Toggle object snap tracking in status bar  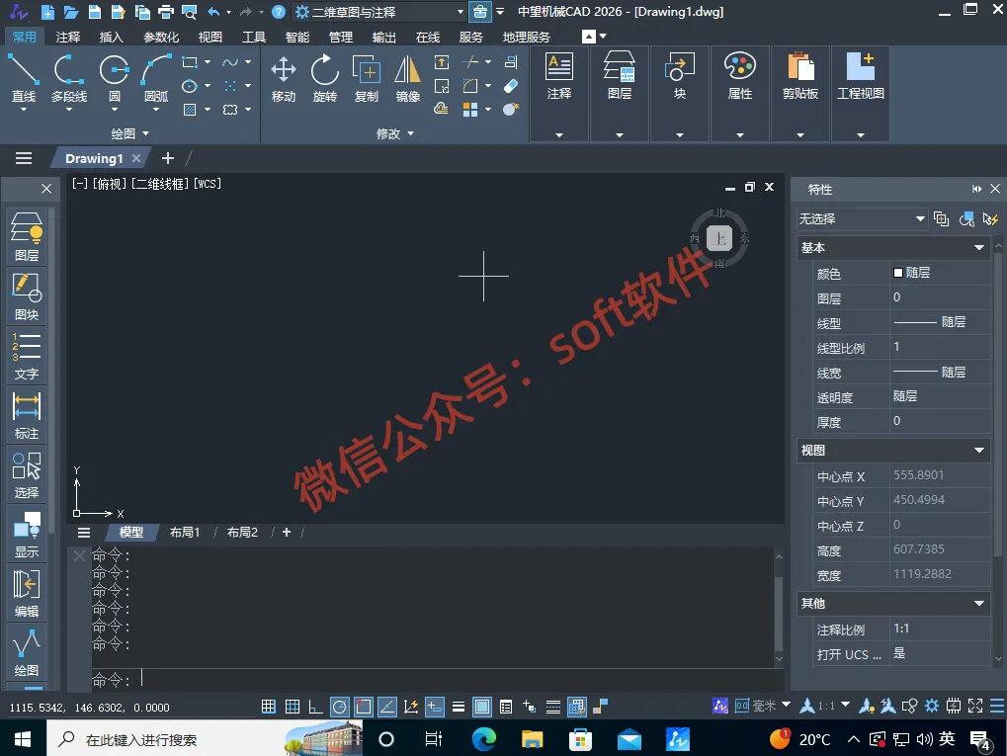click(387, 707)
